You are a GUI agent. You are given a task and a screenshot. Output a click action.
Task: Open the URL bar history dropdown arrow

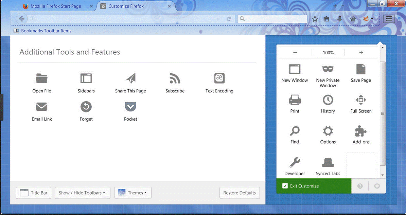218,19
